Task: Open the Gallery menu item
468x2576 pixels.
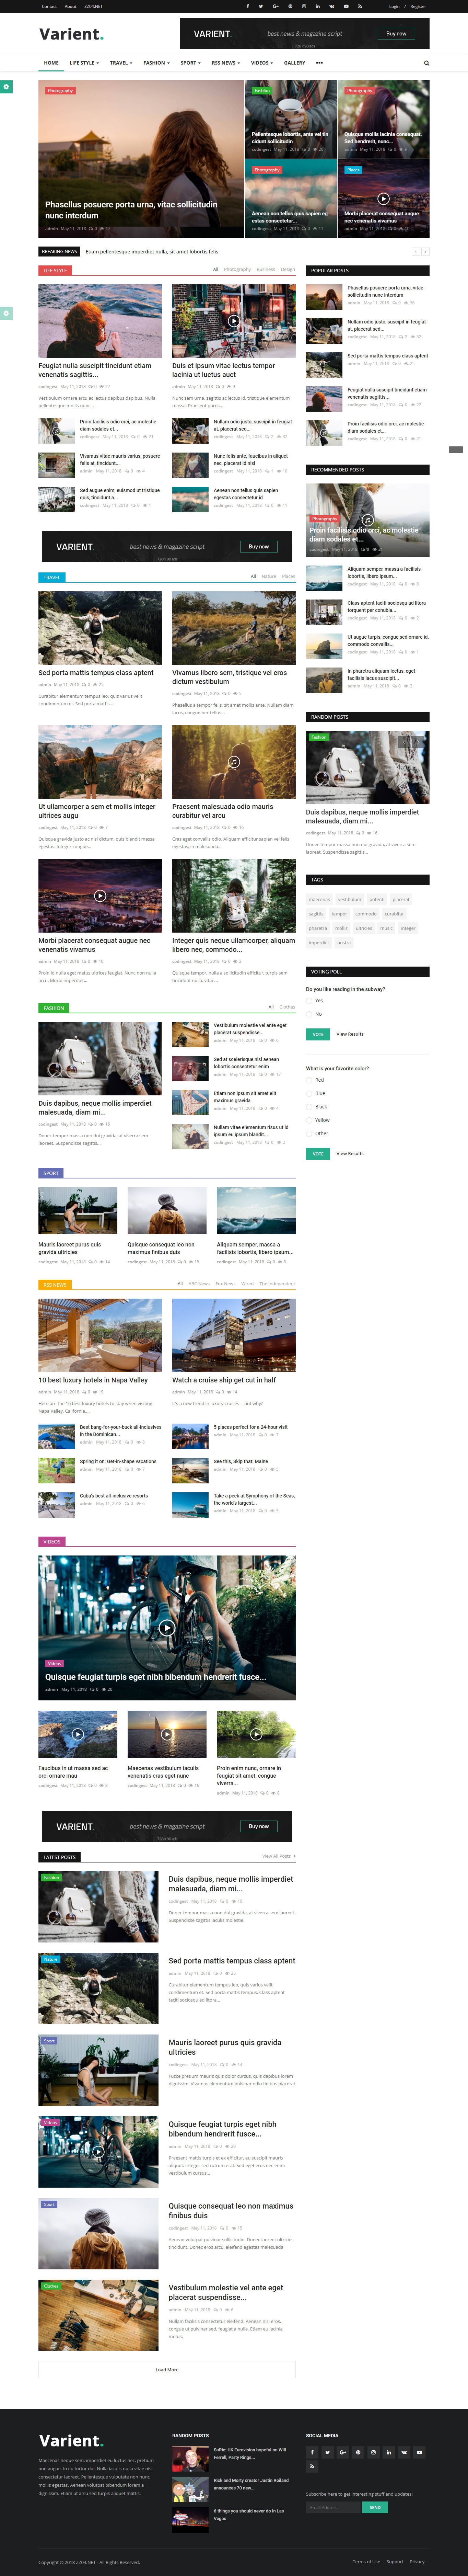Action: coord(294,63)
